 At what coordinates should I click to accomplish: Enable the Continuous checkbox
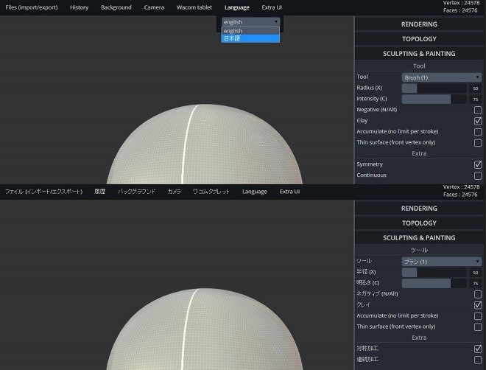click(x=478, y=175)
